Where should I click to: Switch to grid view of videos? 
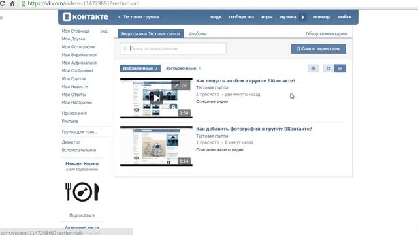click(x=329, y=69)
